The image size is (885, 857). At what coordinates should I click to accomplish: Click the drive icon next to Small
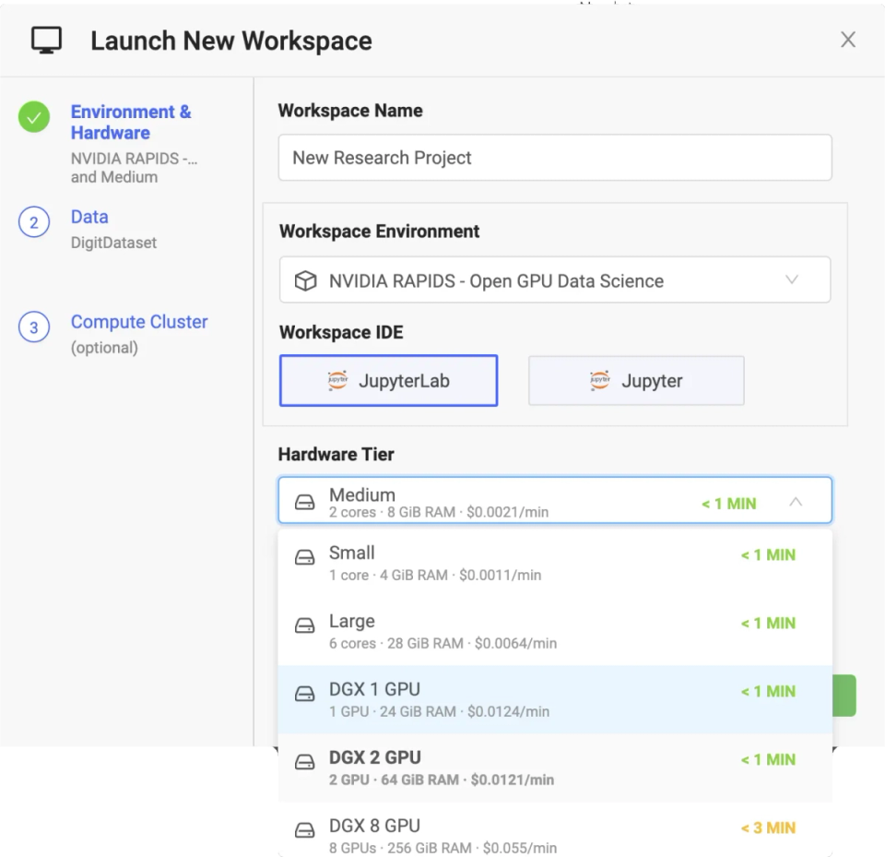coord(305,557)
